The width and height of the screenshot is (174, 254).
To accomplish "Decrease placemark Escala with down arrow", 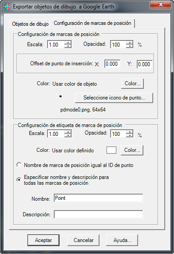I will (68, 46).
